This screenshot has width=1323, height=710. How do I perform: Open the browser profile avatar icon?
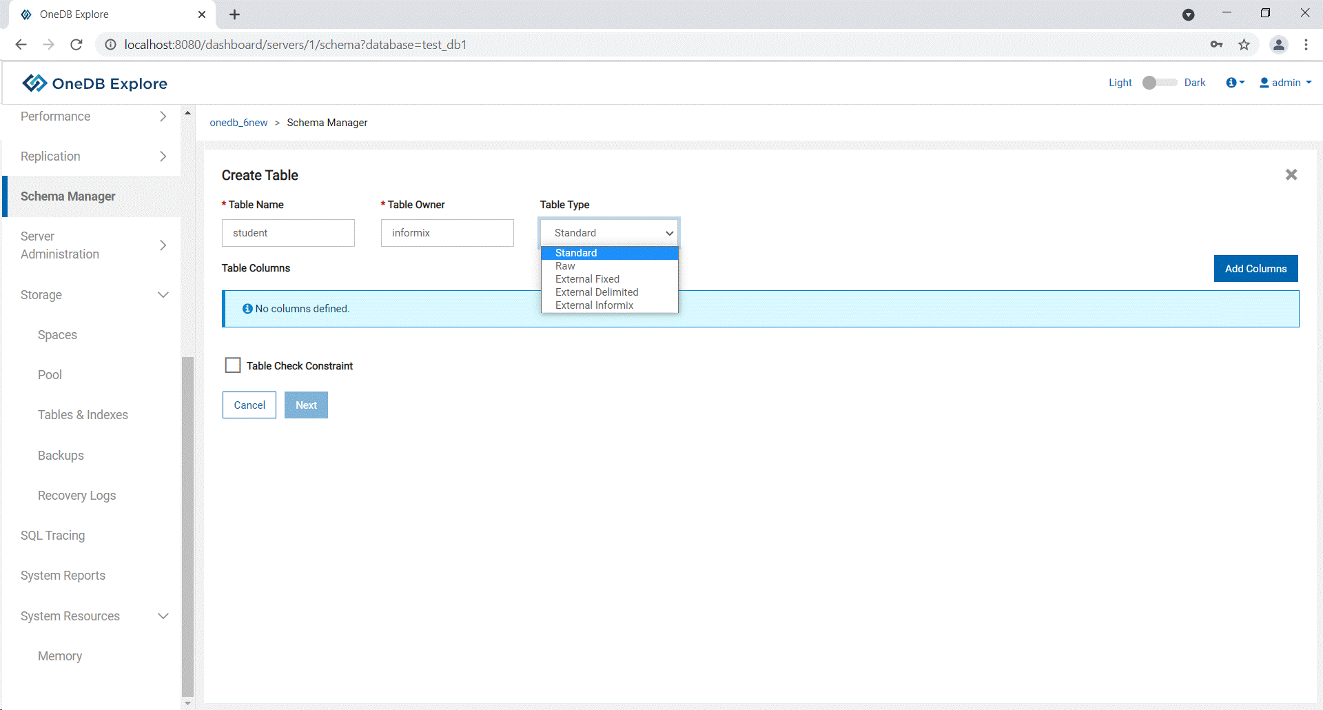click(1278, 45)
